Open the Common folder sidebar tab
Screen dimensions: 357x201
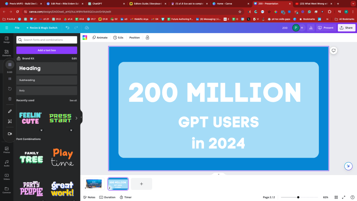[7, 190]
